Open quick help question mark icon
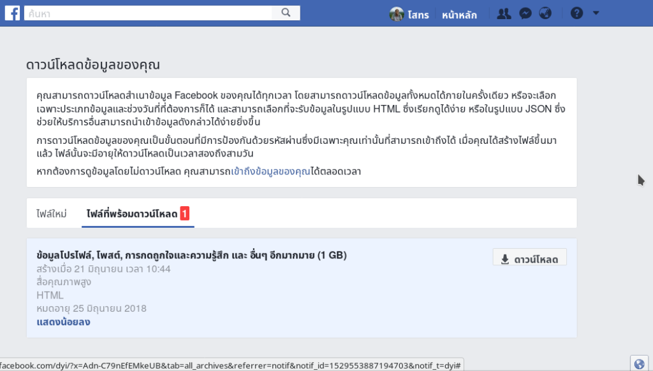Viewport: 653px width, 371px height. coord(576,13)
